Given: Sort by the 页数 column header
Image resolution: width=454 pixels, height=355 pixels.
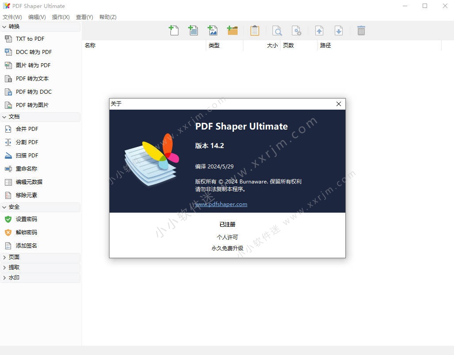Looking at the screenshot, I should click(299, 45).
